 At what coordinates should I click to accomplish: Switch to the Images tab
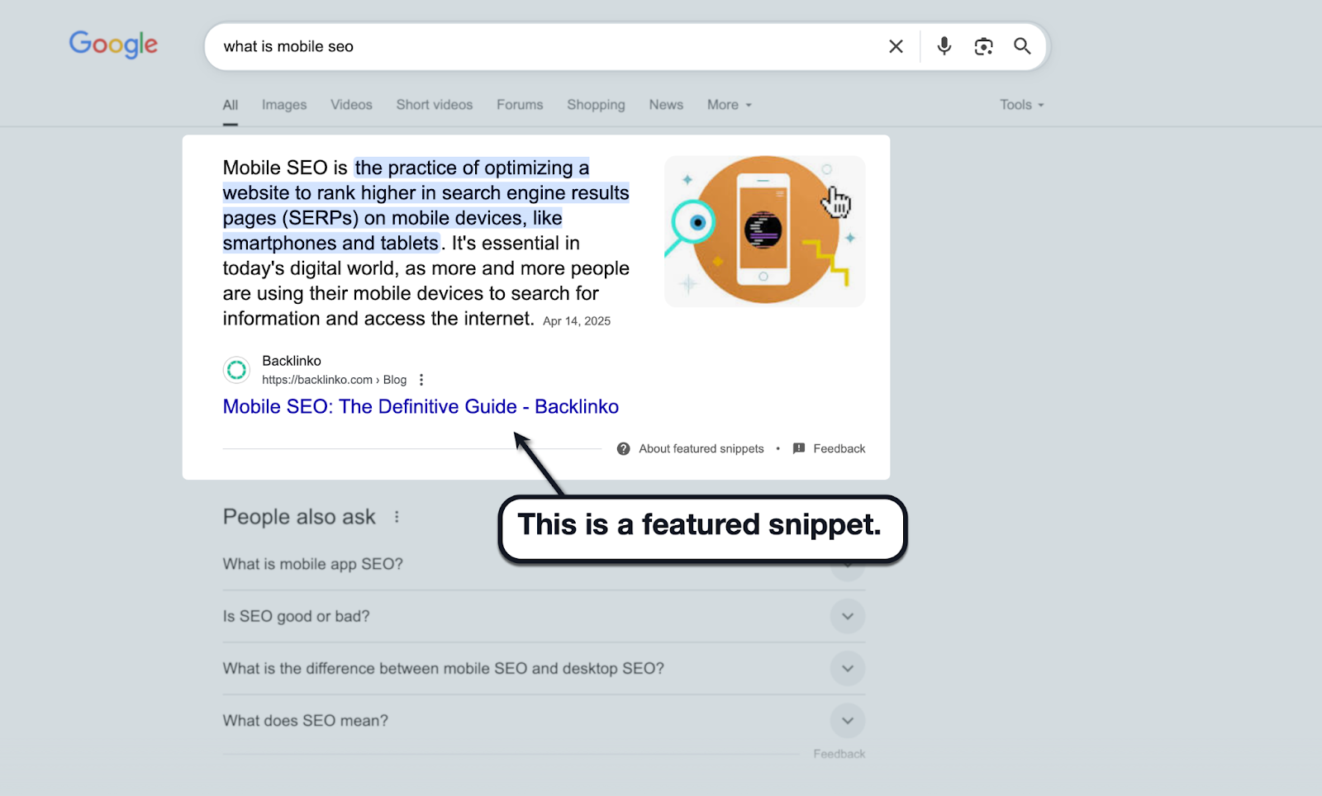point(284,105)
